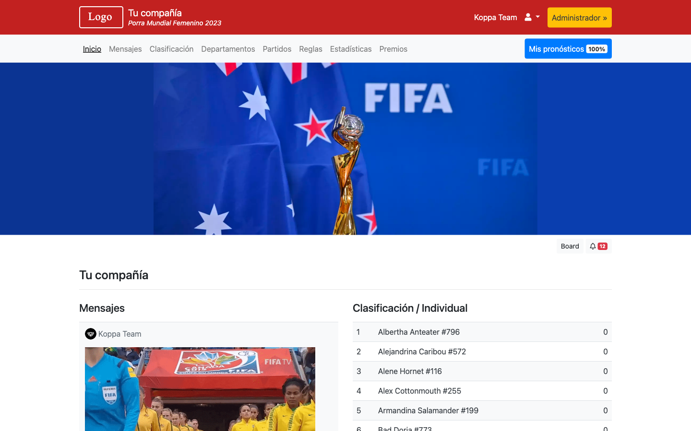Navigate to Departamentos
This screenshot has width=691, height=431.
coord(228,49)
